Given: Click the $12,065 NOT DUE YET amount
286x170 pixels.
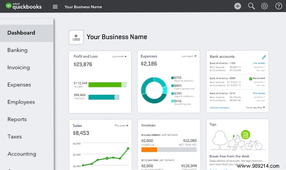Looking at the screenshot, I should 190,141.
